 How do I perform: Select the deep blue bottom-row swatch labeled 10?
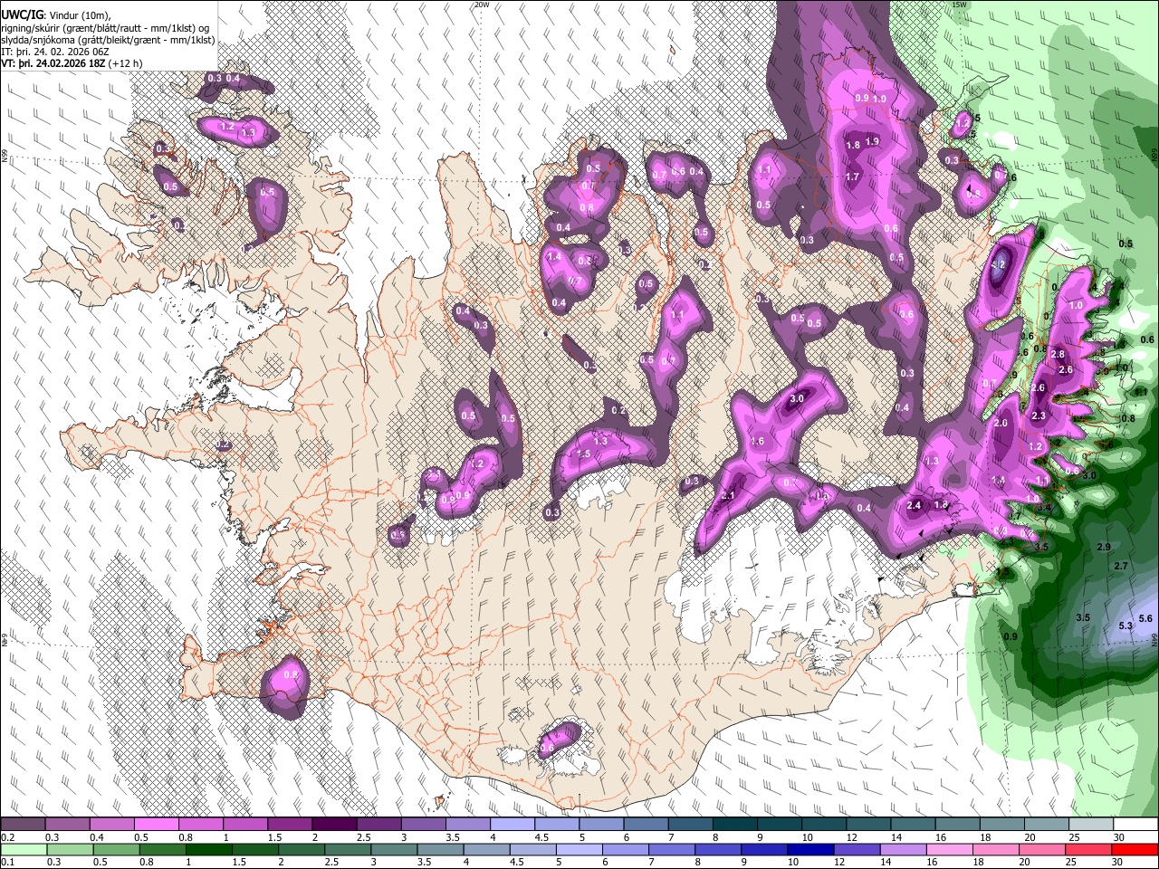(809, 850)
